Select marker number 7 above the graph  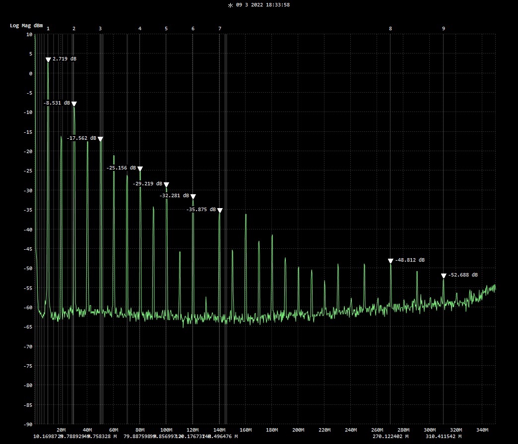pos(220,29)
